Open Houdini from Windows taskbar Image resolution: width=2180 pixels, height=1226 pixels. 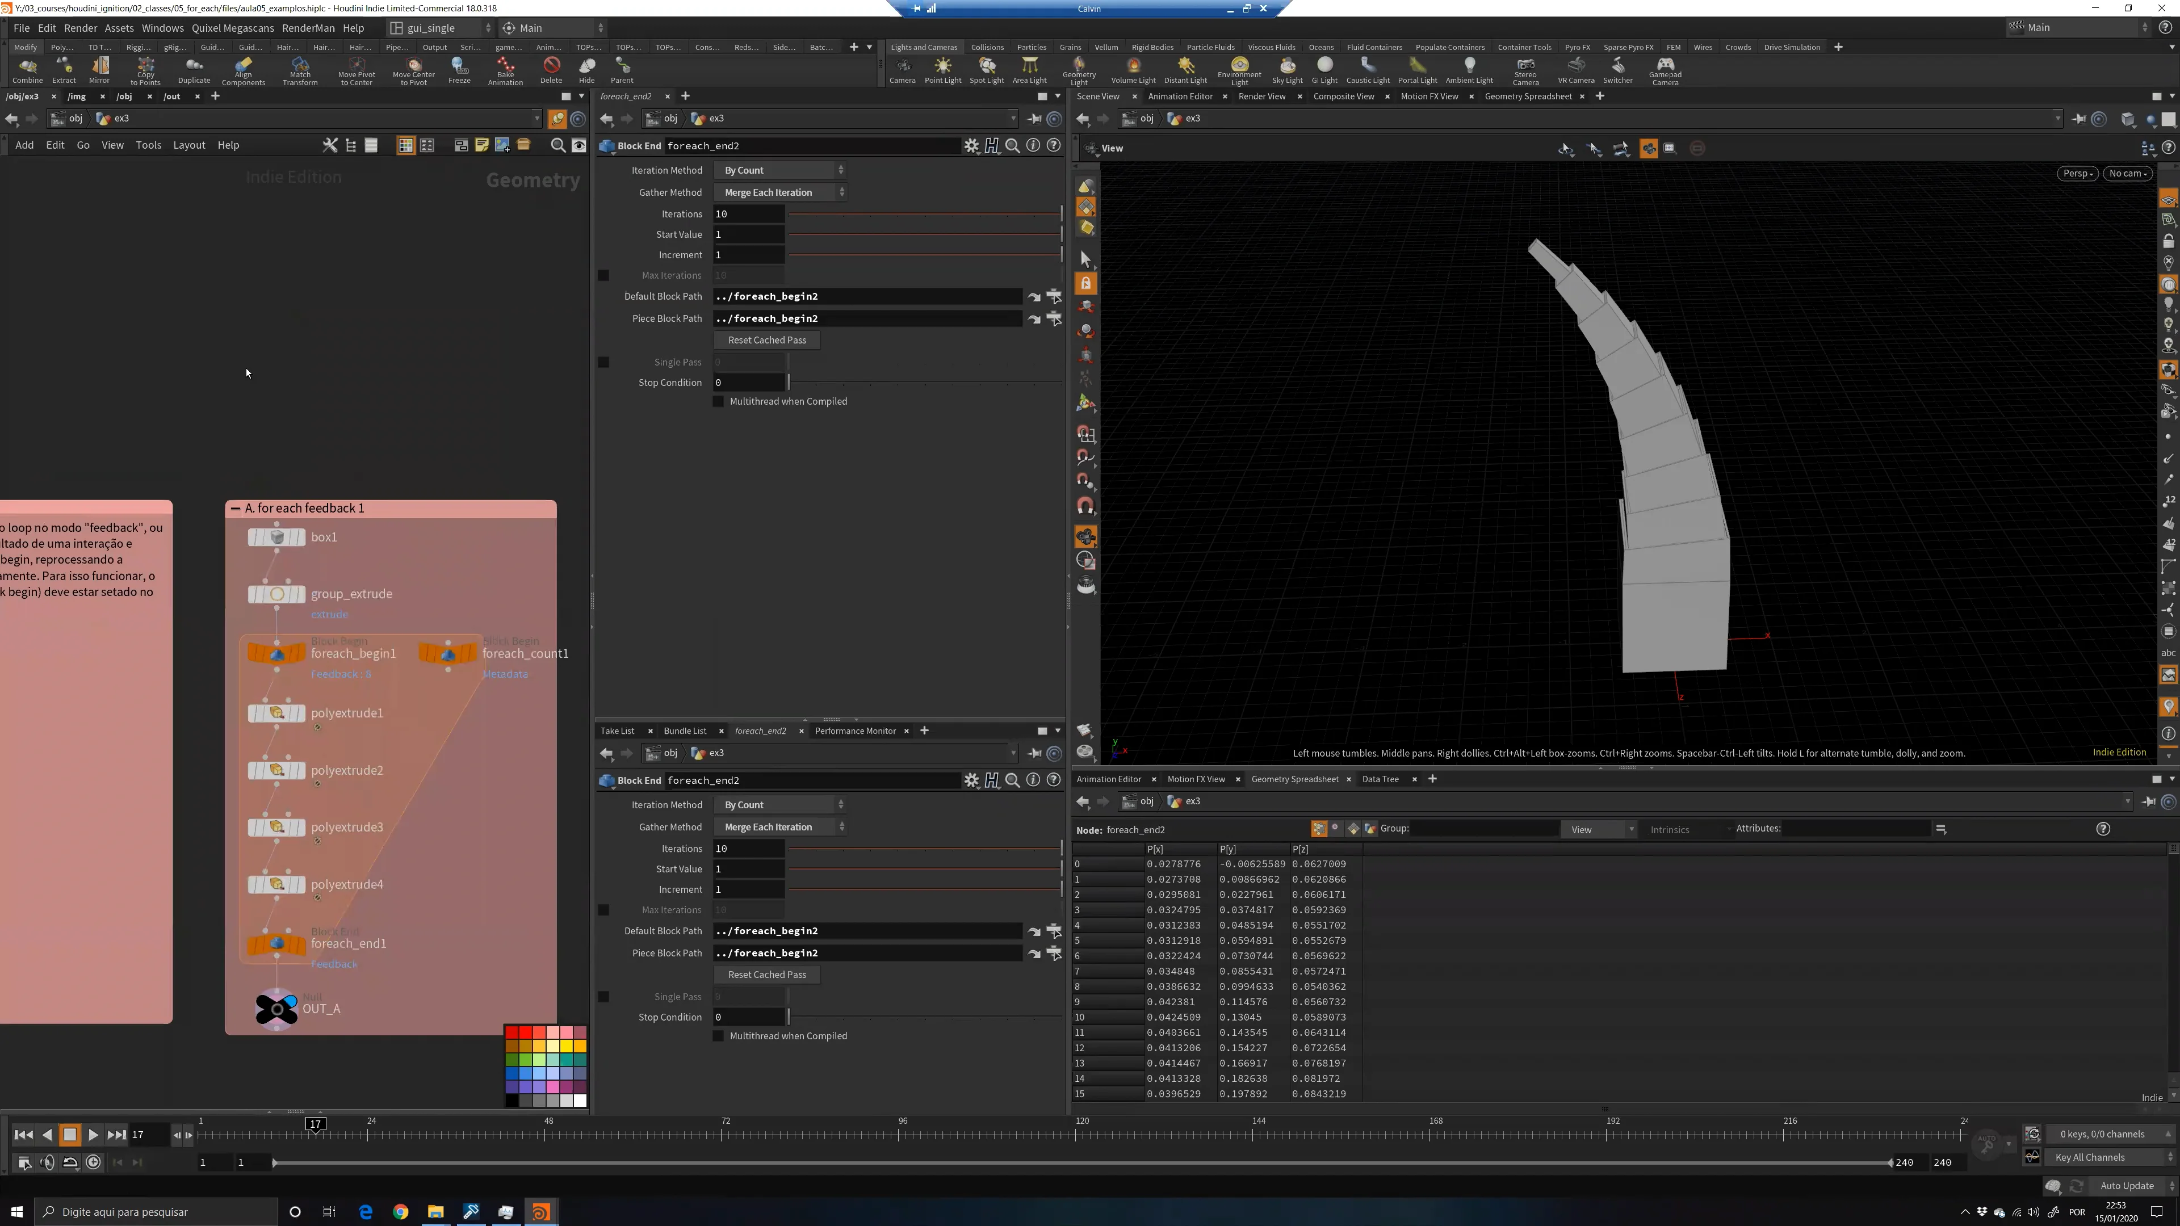[541, 1212]
